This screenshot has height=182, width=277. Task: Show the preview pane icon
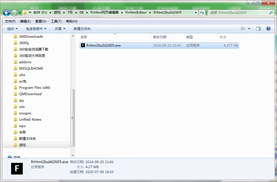tap(259, 28)
